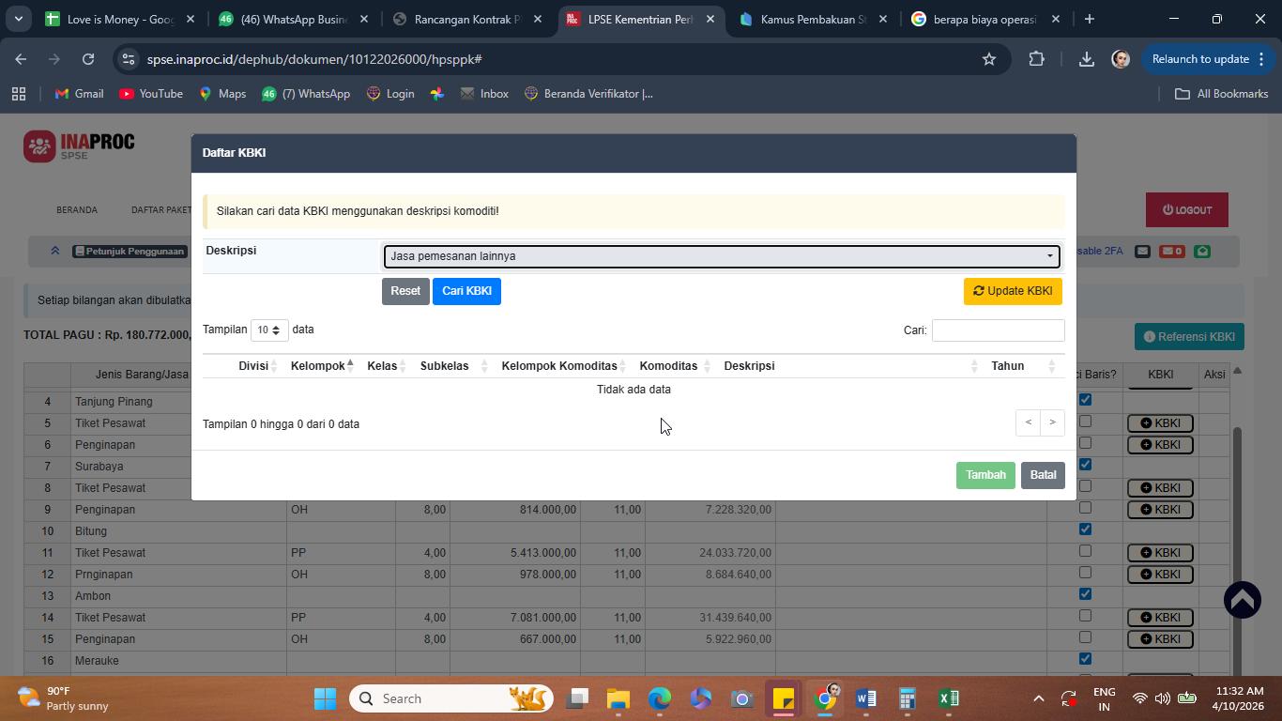Click the green Tambah button
Screen dimensions: 1282x721
point(985,475)
